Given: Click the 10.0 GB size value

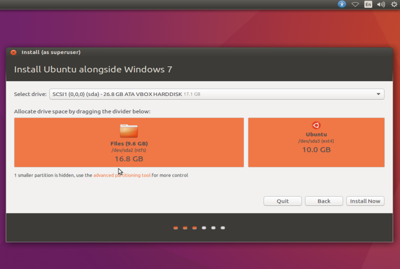Looking at the screenshot, I should pos(316,150).
